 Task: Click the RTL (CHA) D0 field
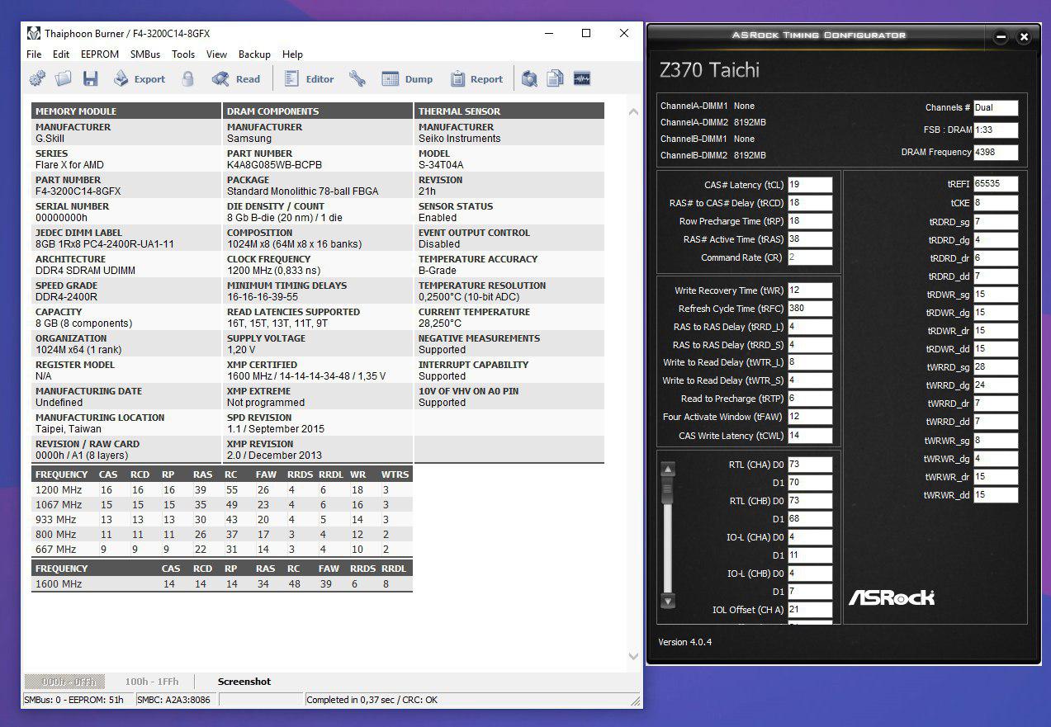(810, 465)
